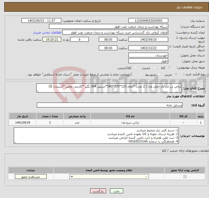209x198 pixels.
Task: Click the کد کالا column header
Action: pyautogui.click(x=183, y=116)
